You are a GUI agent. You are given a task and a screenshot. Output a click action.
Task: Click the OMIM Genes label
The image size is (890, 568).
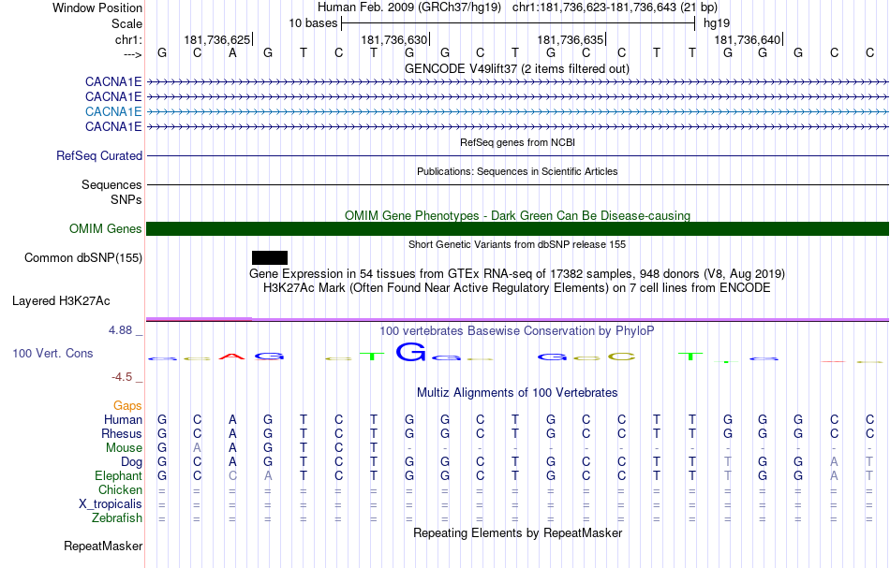tap(106, 228)
